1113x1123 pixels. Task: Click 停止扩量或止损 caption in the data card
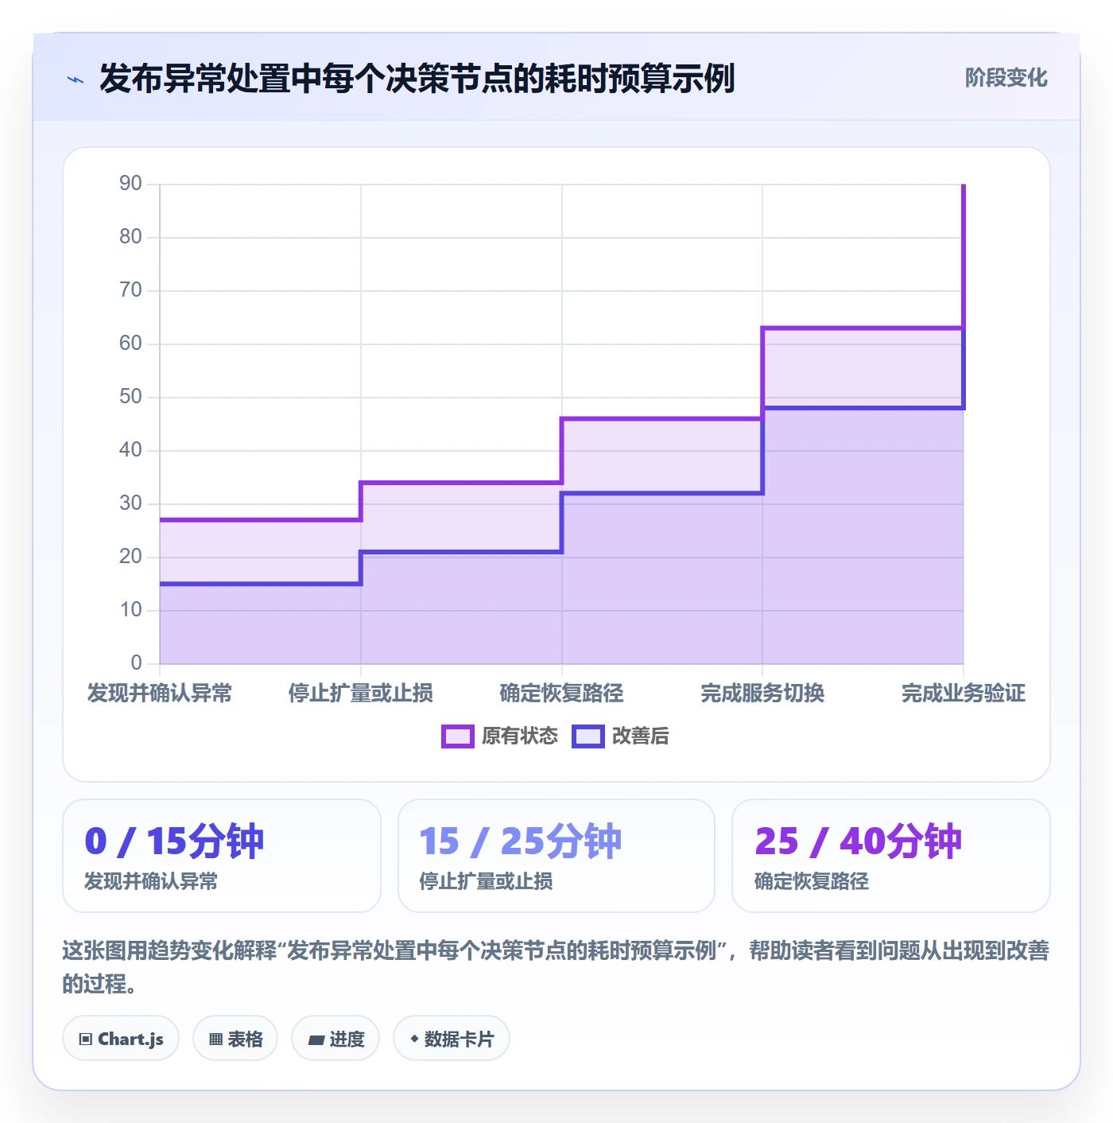486,882
